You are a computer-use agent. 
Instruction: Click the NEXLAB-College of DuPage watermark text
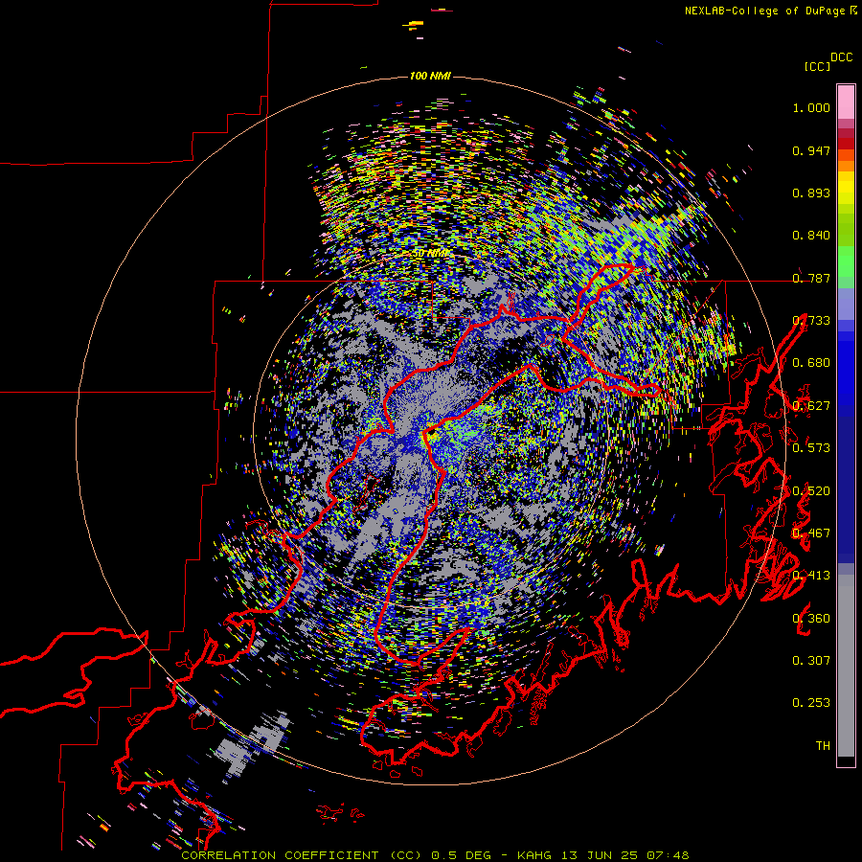[764, 11]
